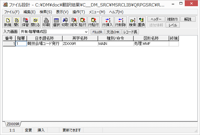
Task: Click the 開く (Open) toolbar icon
Action: 16,22
